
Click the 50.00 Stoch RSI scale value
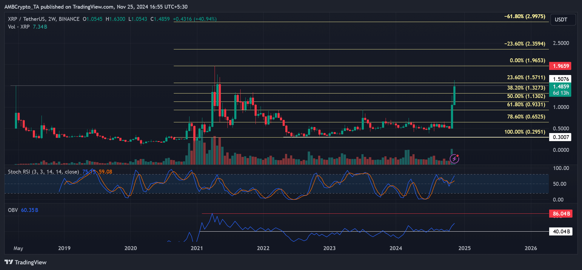coord(559,184)
